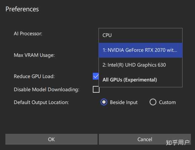This screenshot has width=195, height=150.
Task: Click the Custom text label
Action: click(167, 102)
